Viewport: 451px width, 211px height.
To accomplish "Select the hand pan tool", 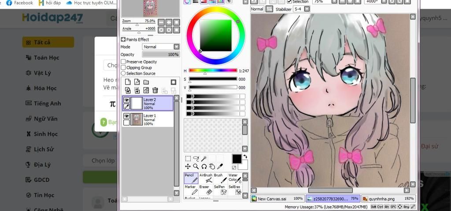I will [x=212, y=166].
